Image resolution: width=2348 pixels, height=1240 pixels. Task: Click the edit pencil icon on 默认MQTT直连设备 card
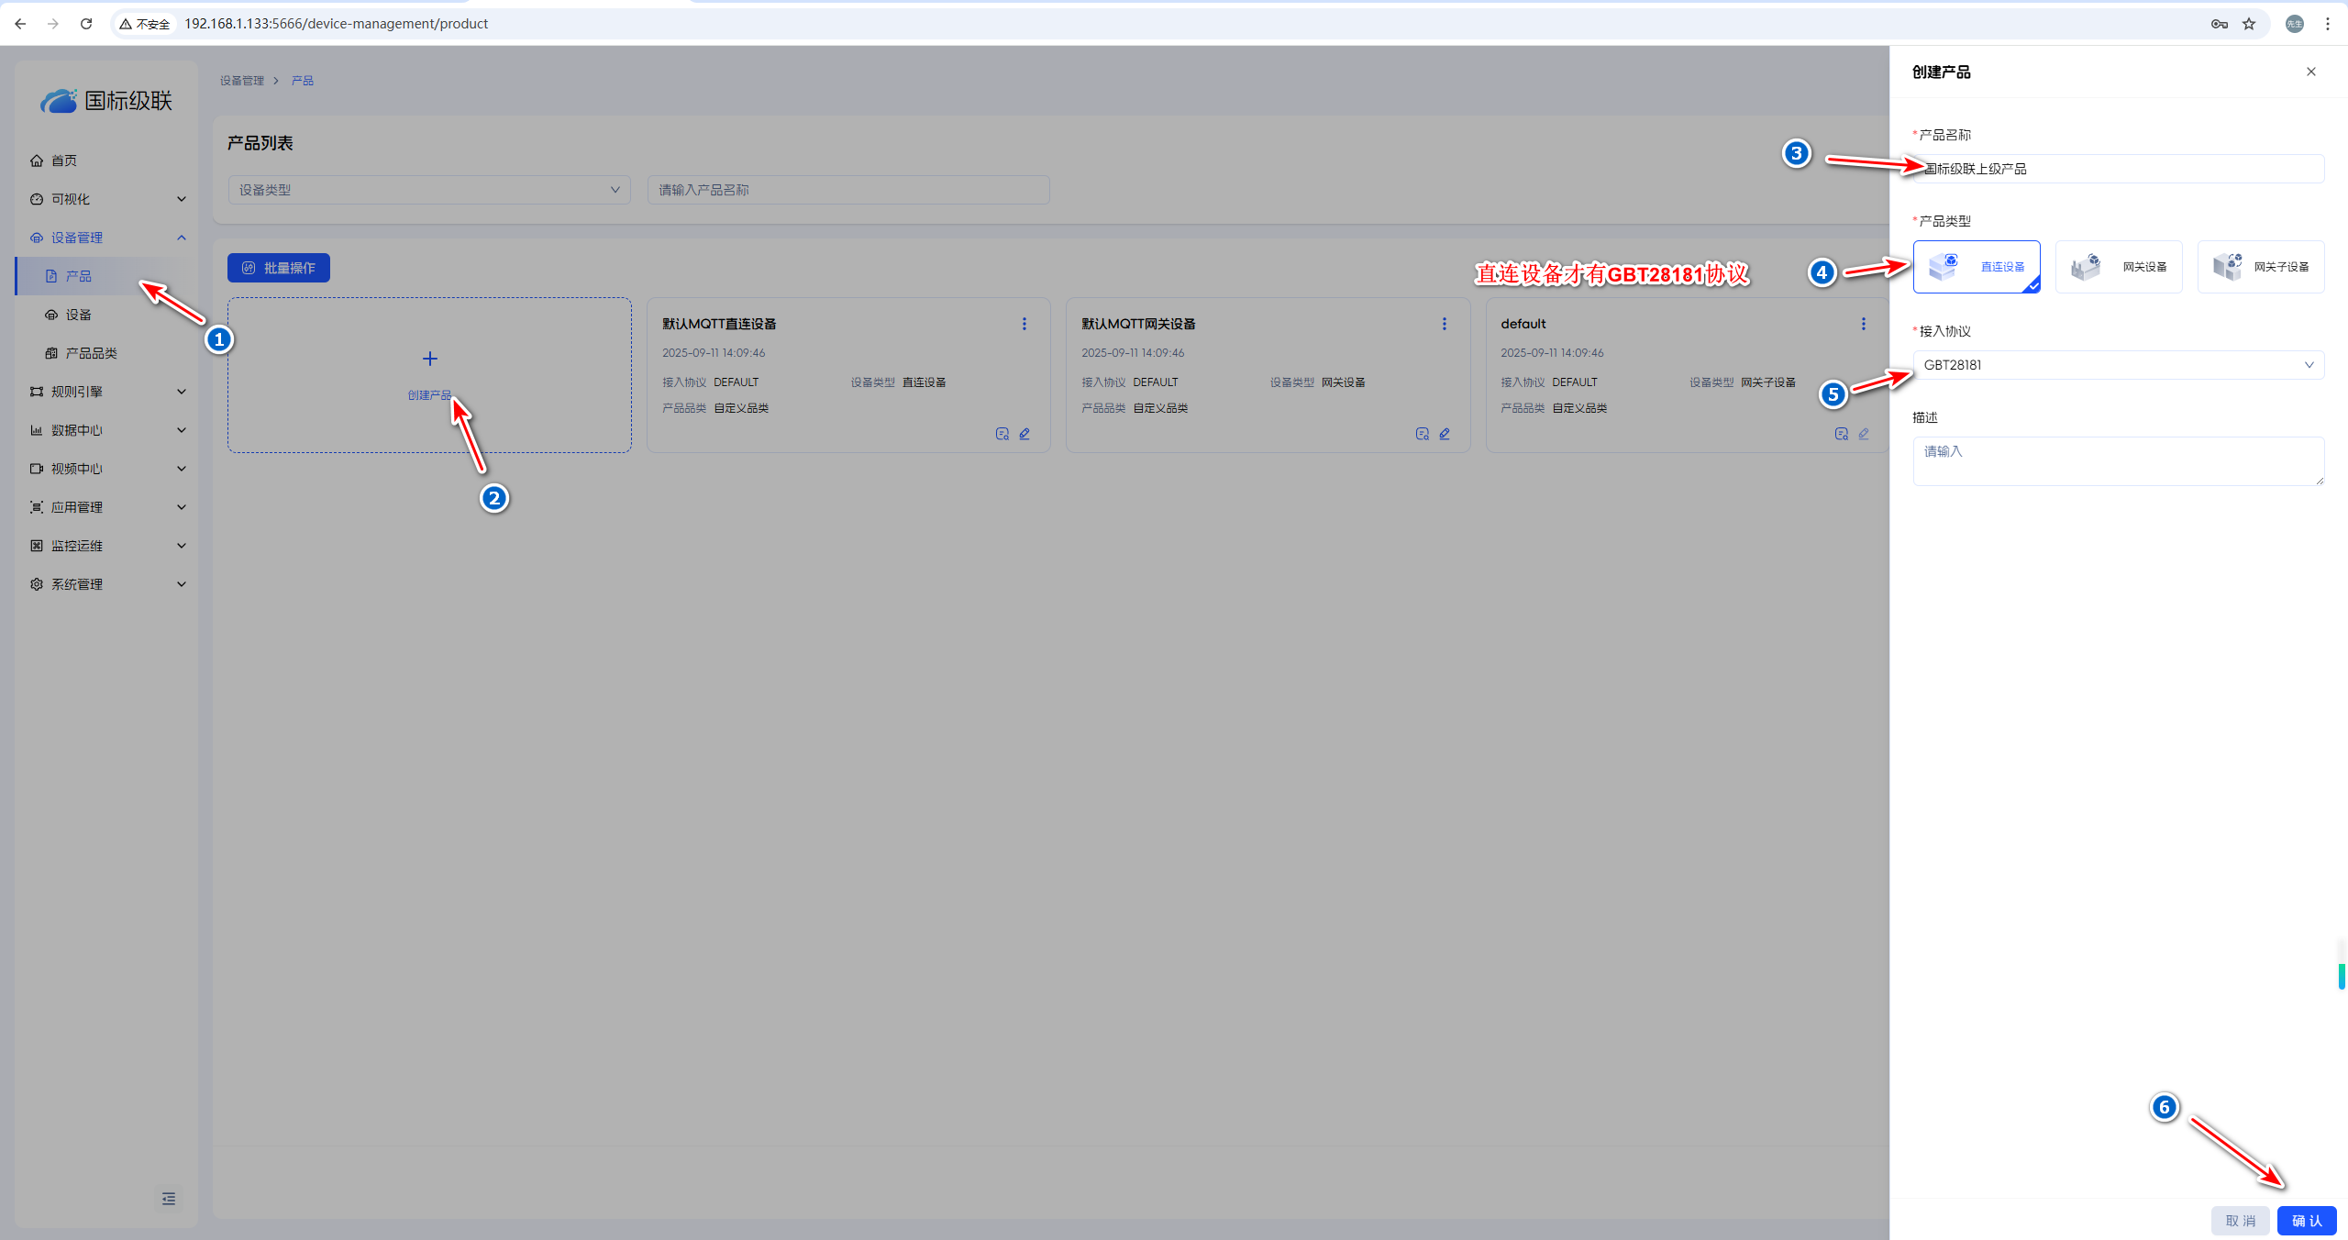click(1024, 434)
